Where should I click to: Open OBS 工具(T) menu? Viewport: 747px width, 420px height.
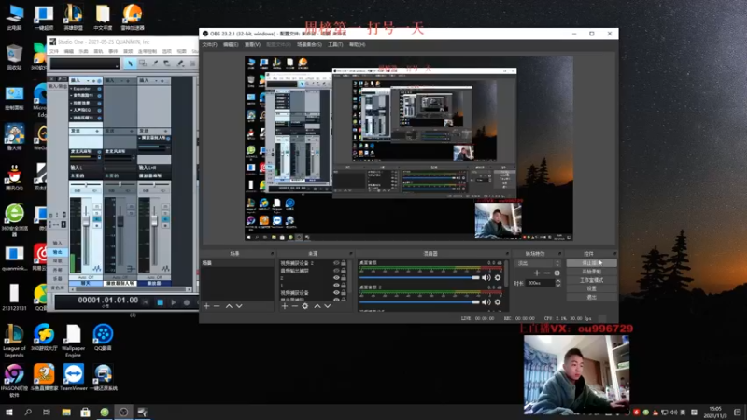pos(335,44)
